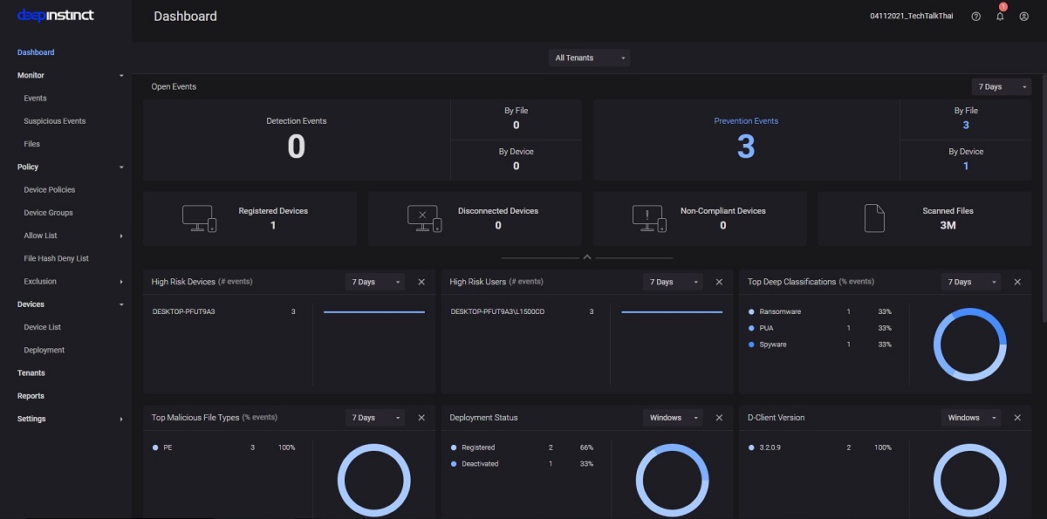1047x519 pixels.
Task: Open the Open Events 7 Days dropdown
Action: [1002, 87]
